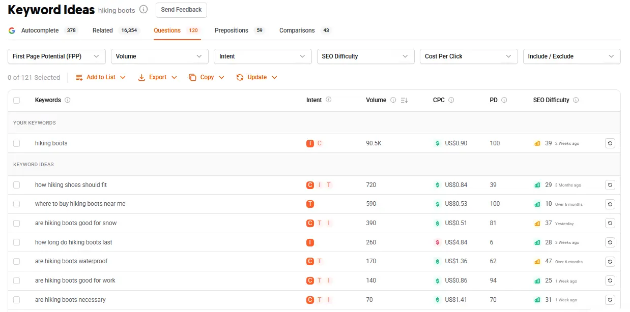The width and height of the screenshot is (630, 312).
Task: Click the T intent badge for hiking boots
Action: tap(310, 143)
